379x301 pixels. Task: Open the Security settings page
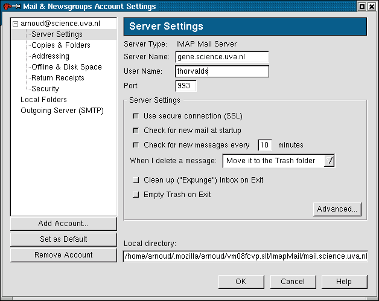pos(45,89)
